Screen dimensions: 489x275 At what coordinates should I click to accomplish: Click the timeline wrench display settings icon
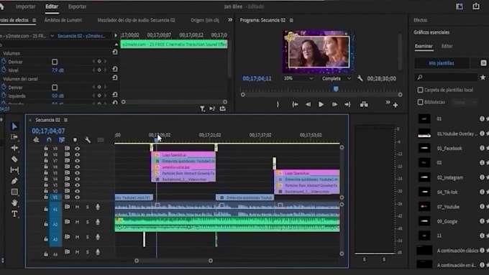[x=88, y=140]
